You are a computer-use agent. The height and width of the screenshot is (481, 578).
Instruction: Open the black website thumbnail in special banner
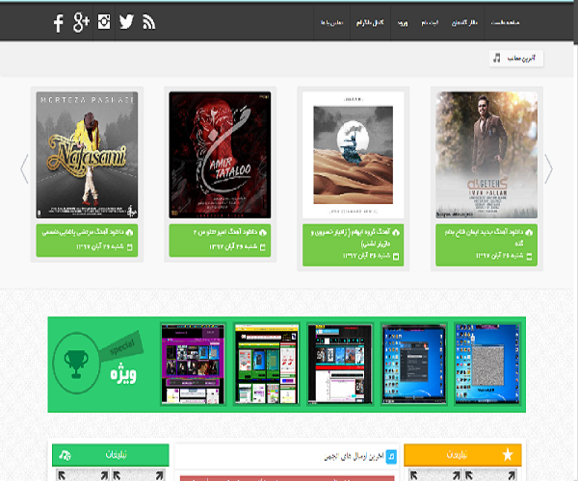(340, 364)
